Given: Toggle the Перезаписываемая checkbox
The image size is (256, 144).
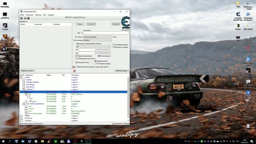Looking at the screenshot, I should pos(76,56).
